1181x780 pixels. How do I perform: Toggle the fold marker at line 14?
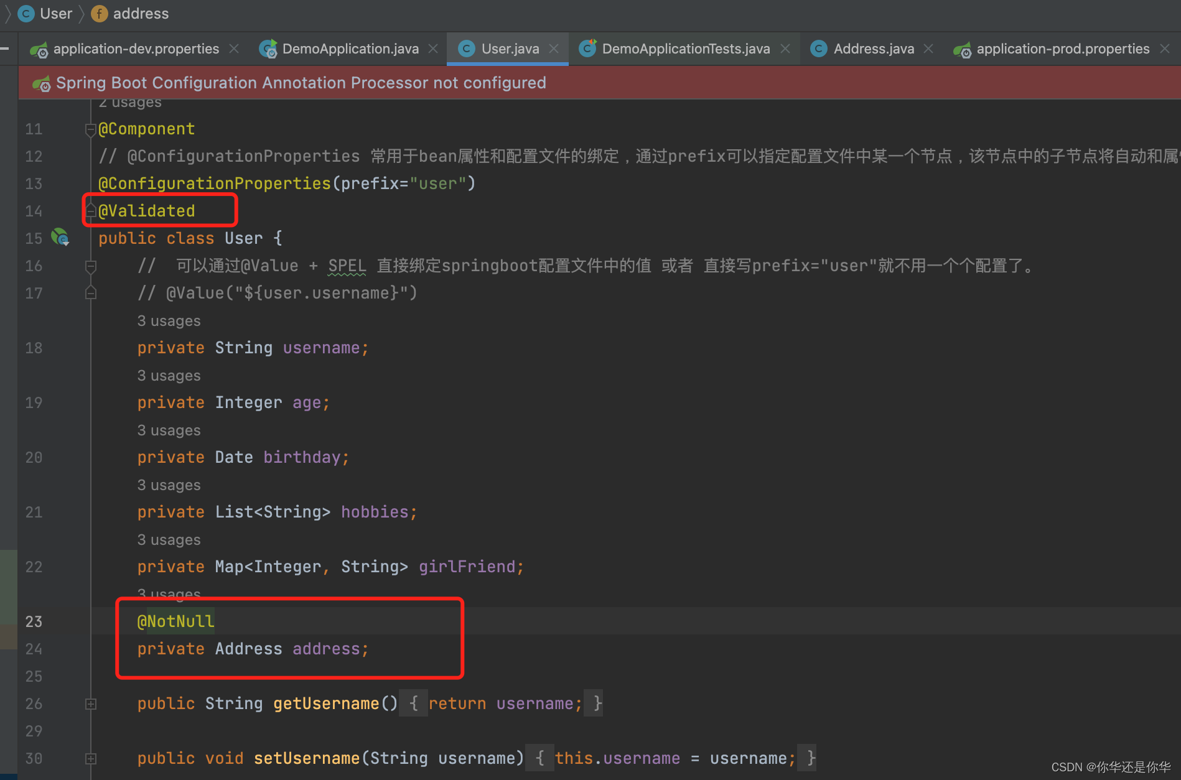pyautogui.click(x=90, y=211)
